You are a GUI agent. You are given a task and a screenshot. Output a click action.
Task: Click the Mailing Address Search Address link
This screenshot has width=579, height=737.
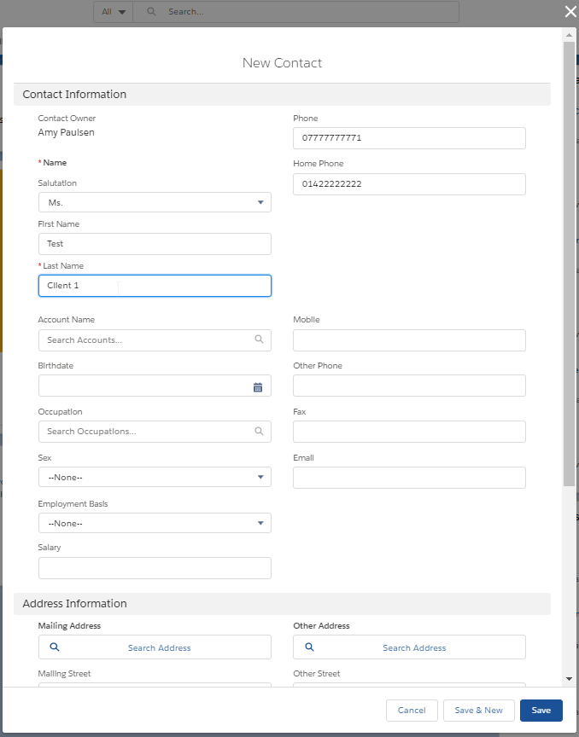click(x=159, y=648)
